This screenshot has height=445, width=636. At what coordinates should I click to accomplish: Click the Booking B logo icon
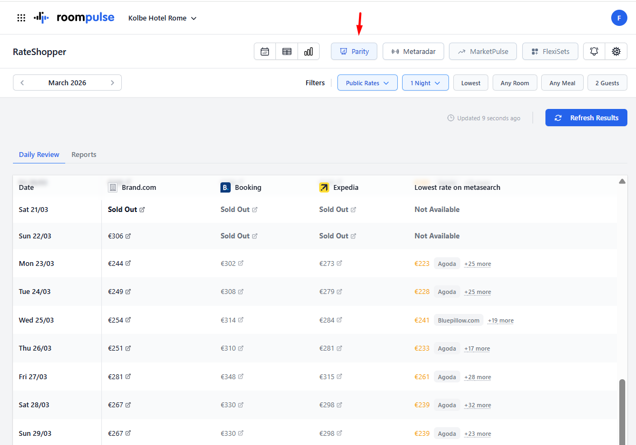pyautogui.click(x=225, y=188)
